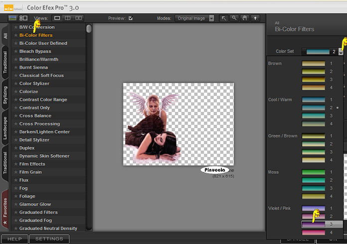Switch to split preview view
Viewport: 347px width, 244px height.
68,18
